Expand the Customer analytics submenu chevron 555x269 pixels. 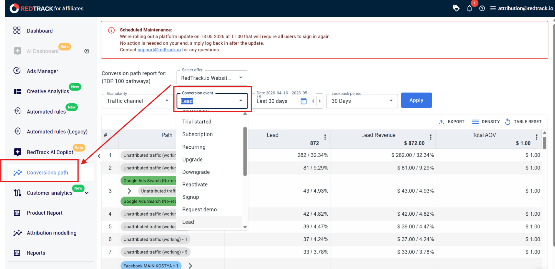(87, 193)
